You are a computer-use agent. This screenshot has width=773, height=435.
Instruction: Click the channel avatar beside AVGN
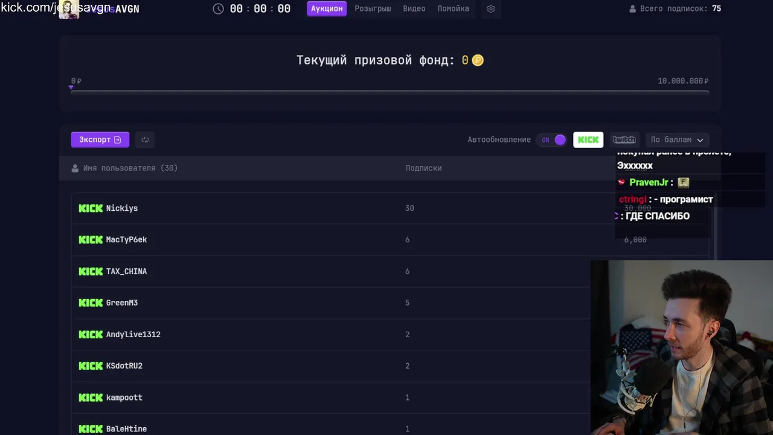tap(68, 9)
